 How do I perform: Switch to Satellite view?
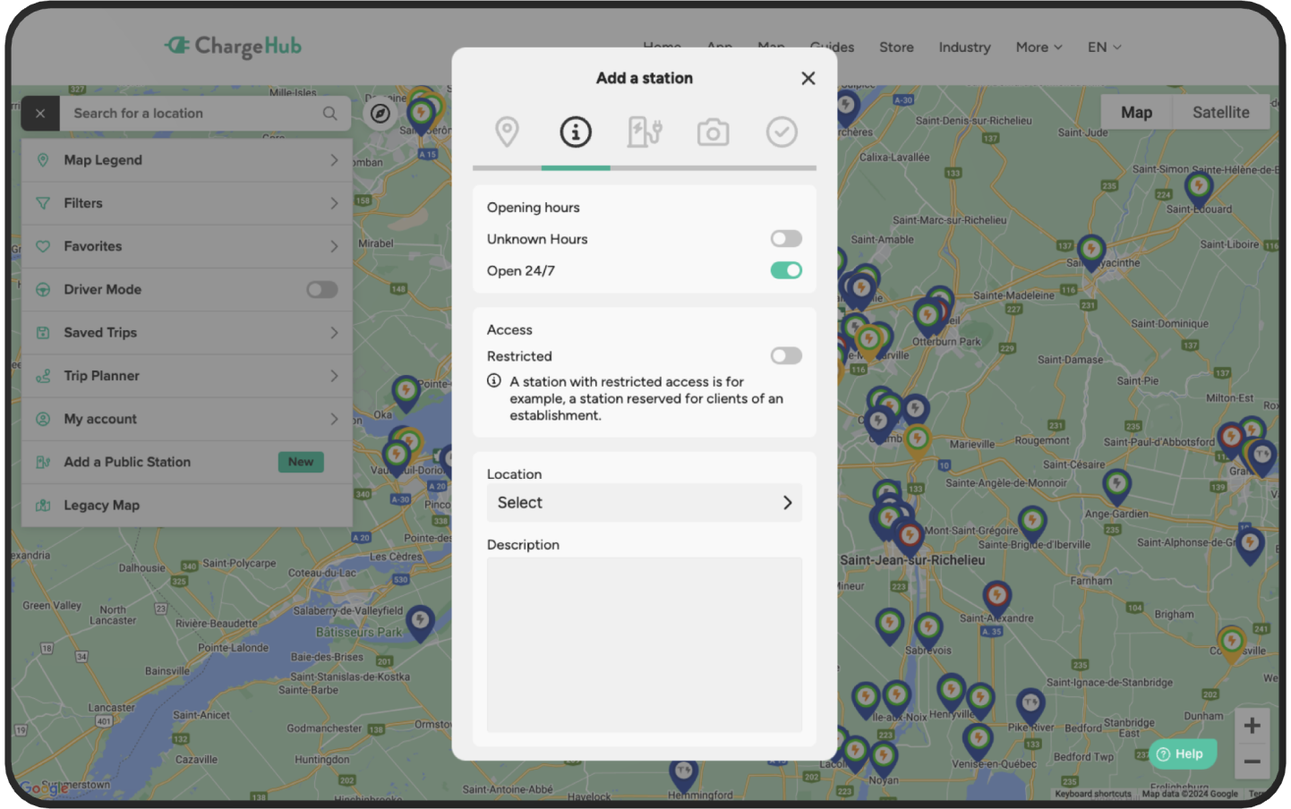coord(1221,112)
